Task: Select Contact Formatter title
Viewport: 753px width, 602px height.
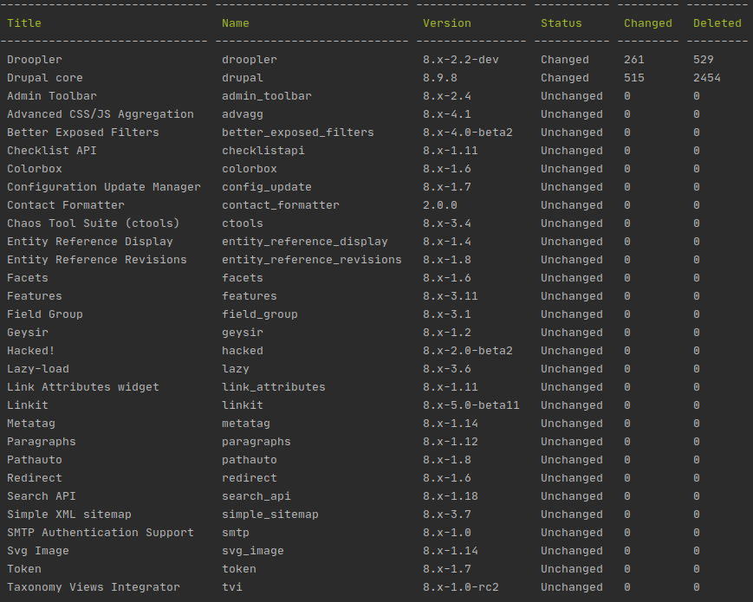Action: (x=66, y=205)
